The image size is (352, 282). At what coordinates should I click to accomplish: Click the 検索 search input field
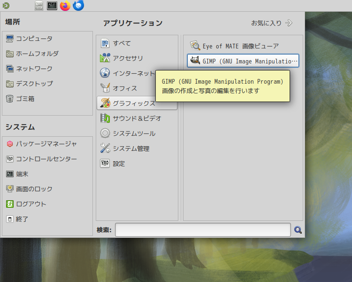[203, 230]
